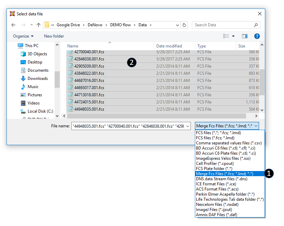Click the vertical scrollbar of file list
The width and height of the screenshot is (284, 226).
pyautogui.click(x=262, y=82)
